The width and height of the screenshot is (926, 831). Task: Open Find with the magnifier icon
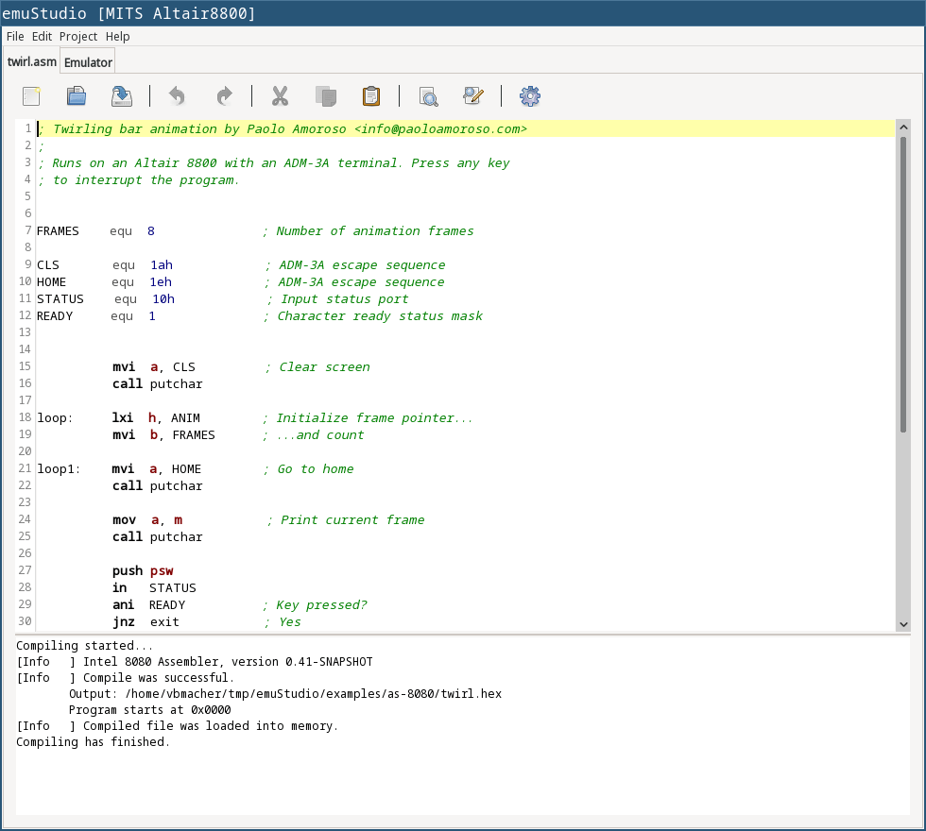click(429, 96)
